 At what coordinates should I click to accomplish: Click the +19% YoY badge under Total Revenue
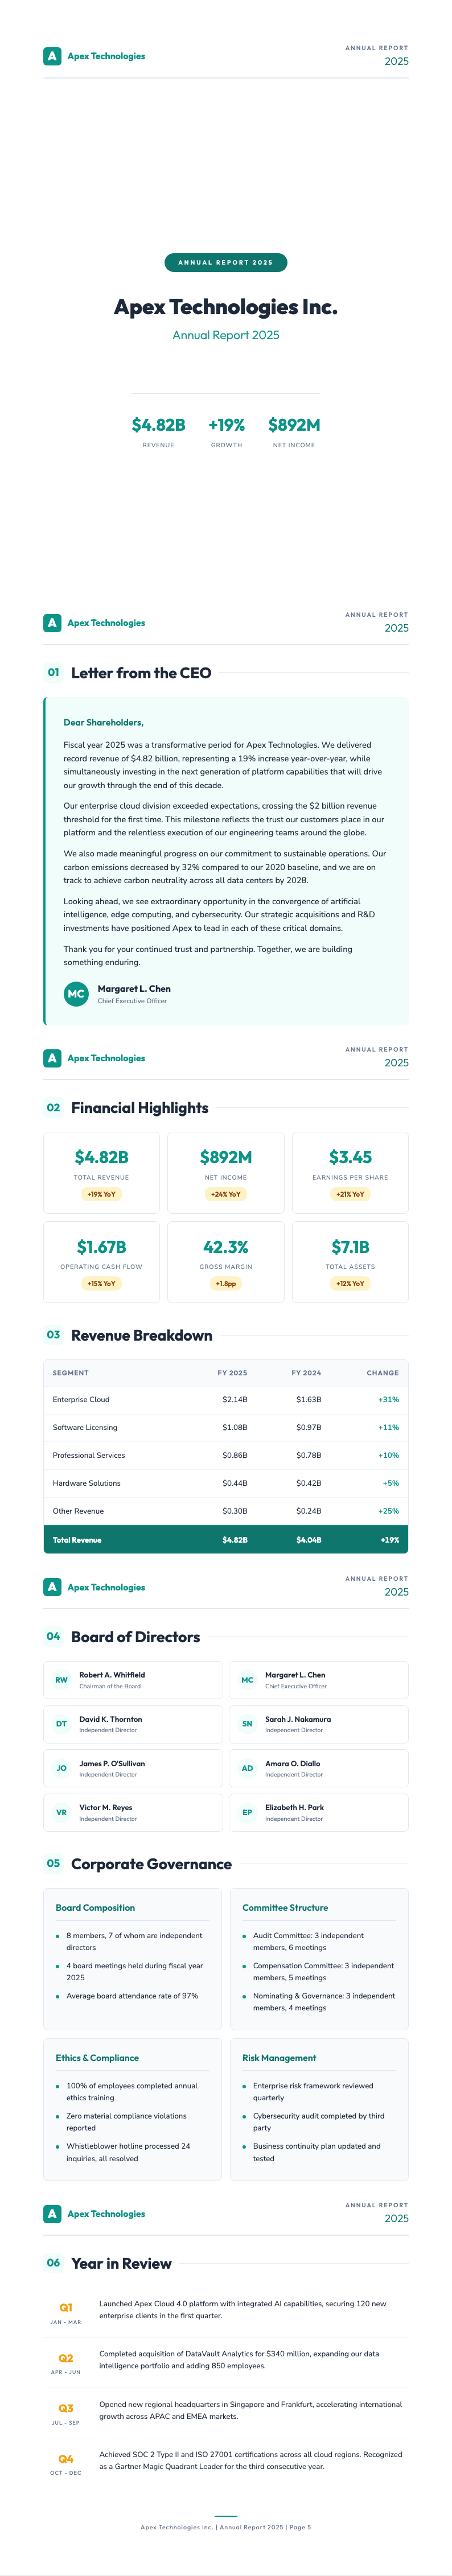101,1194
